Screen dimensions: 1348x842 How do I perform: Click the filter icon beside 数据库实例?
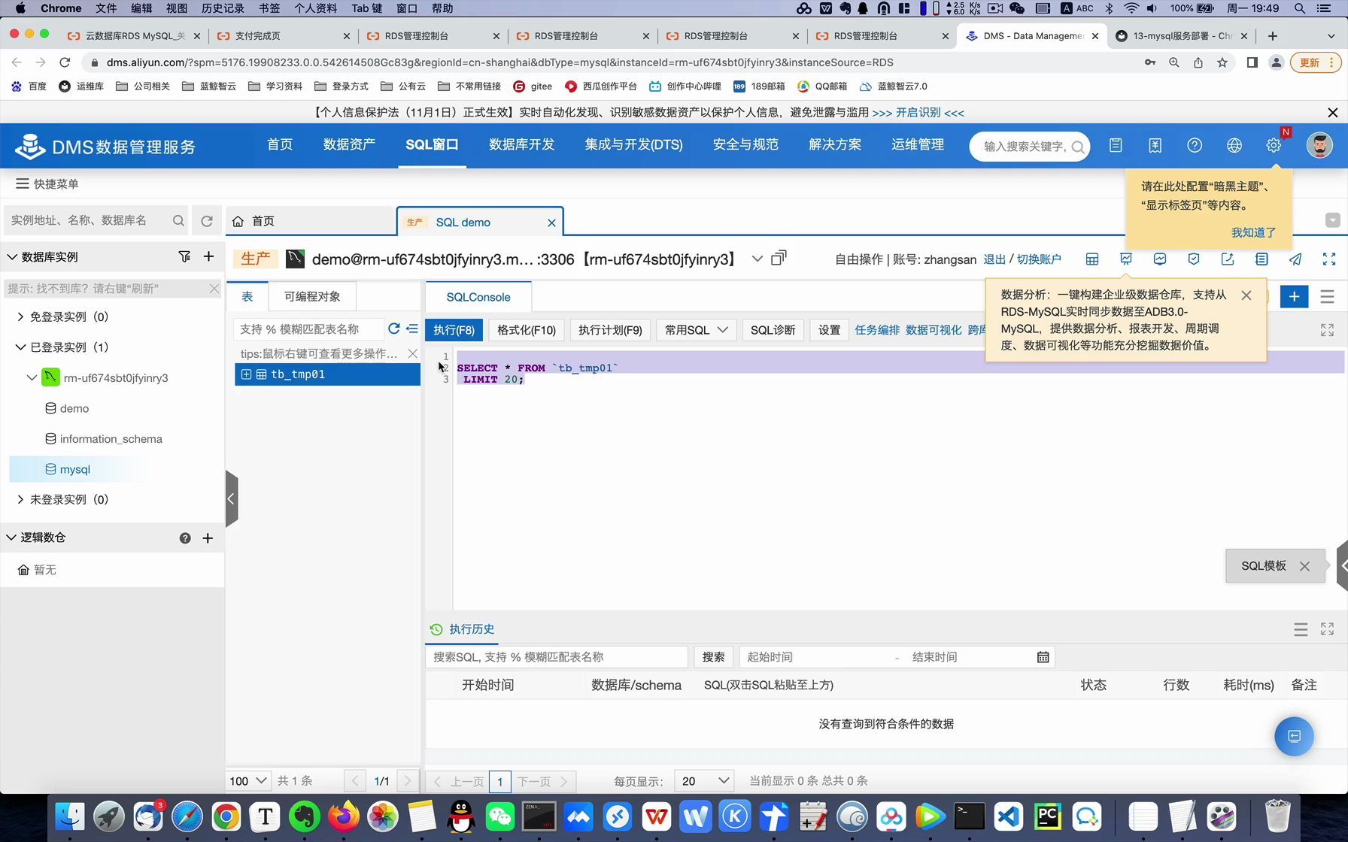click(x=184, y=257)
